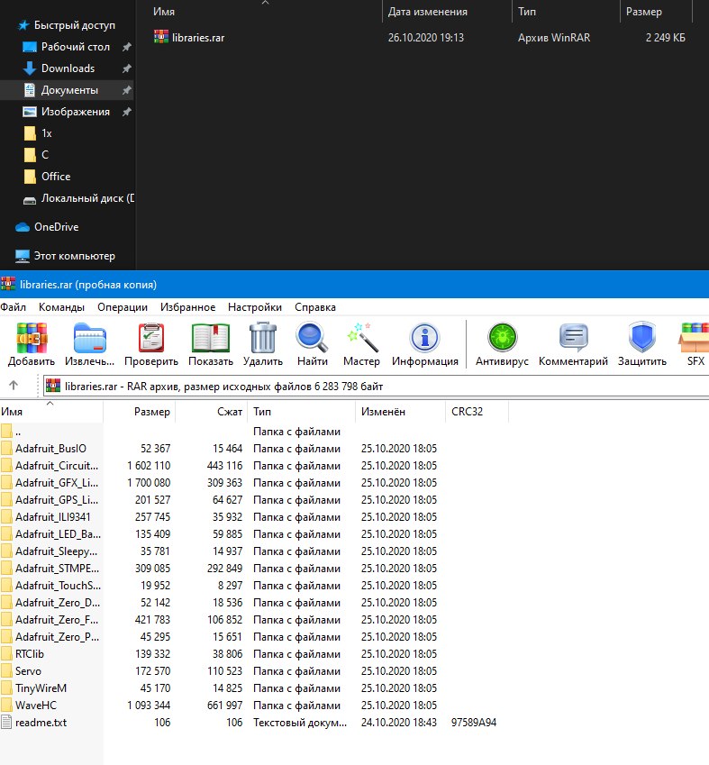The width and height of the screenshot is (709, 765).
Task: Sort archive list by Тип column
Action: click(302, 412)
